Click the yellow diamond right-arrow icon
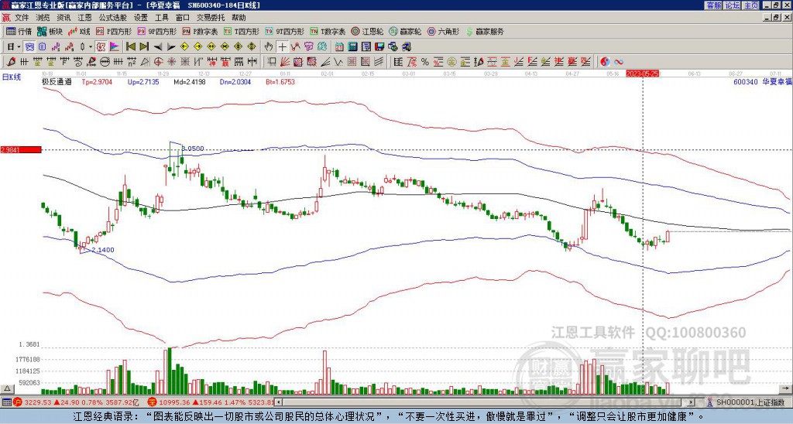 [x=197, y=46]
